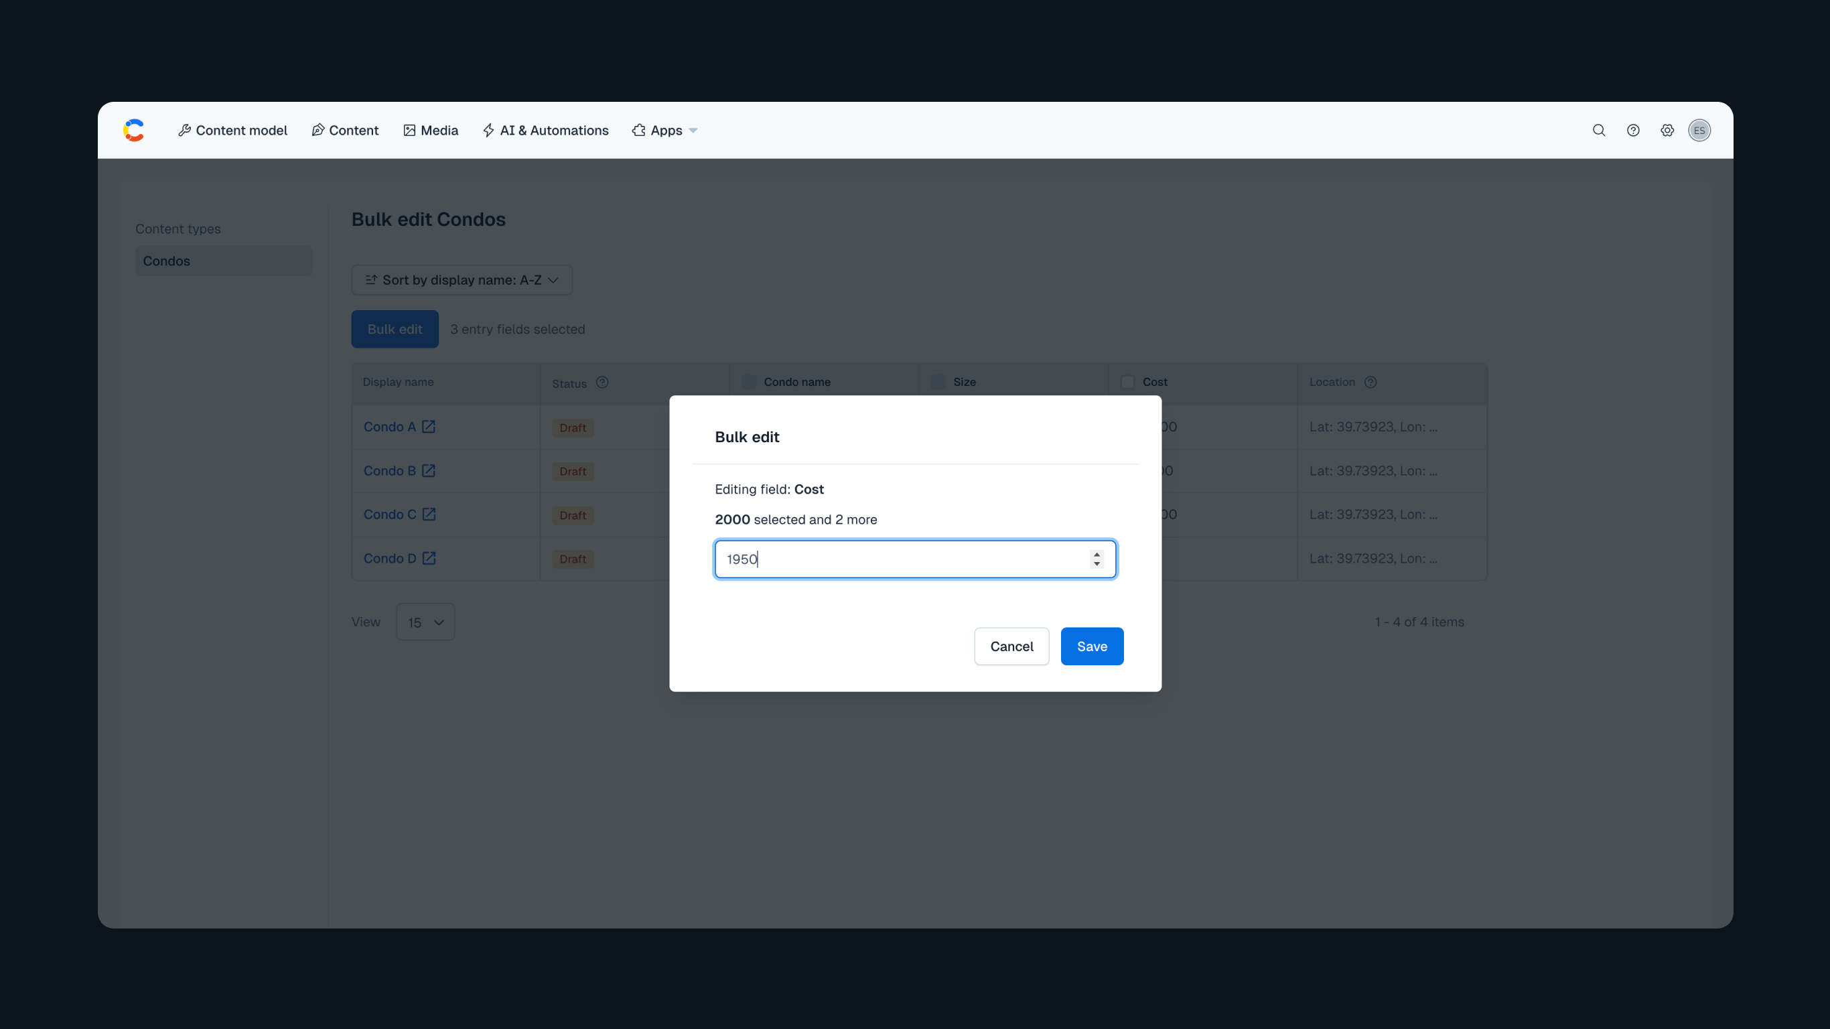Open the ES user avatar

click(1699, 130)
